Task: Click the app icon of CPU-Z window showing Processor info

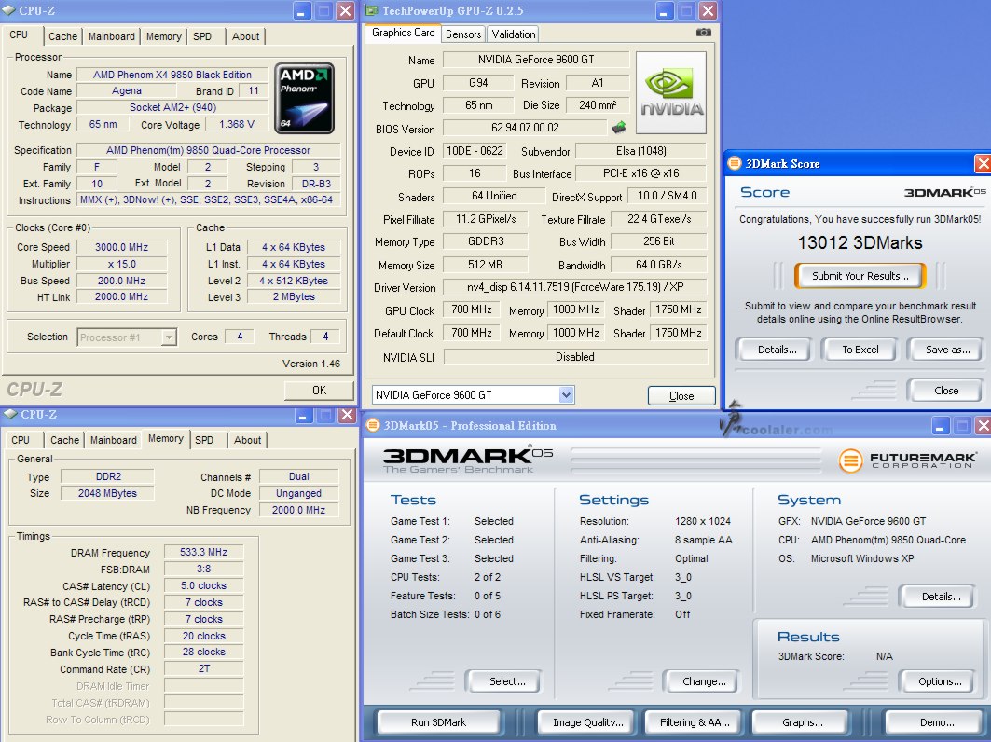Action: point(9,11)
